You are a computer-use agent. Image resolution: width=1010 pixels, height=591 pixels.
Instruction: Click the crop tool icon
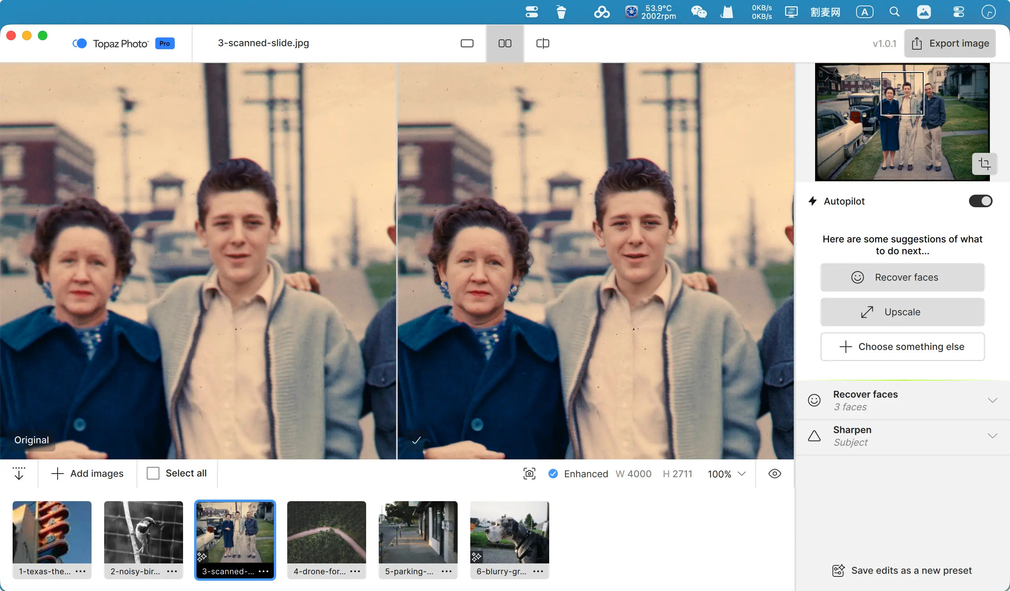pyautogui.click(x=984, y=163)
